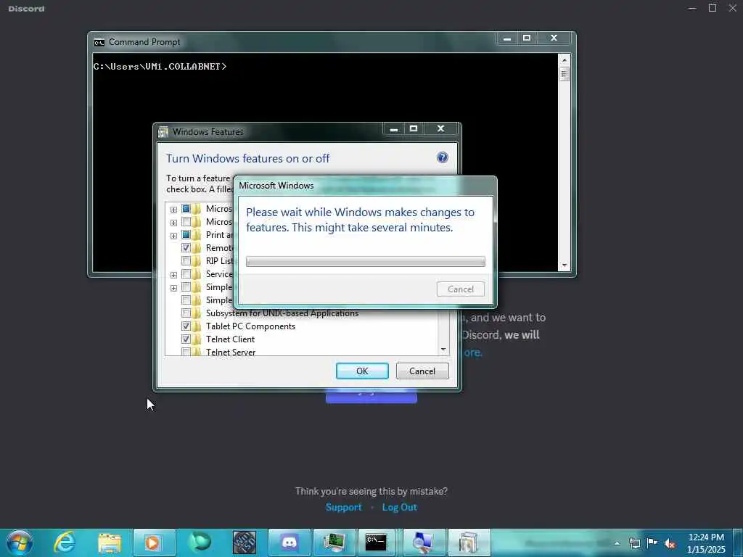Maximize the Windows Features window
743x557 pixels.
pyautogui.click(x=413, y=128)
